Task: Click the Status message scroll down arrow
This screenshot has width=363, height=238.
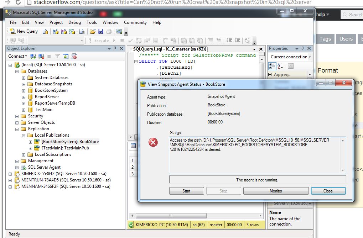Action: coord(343,170)
